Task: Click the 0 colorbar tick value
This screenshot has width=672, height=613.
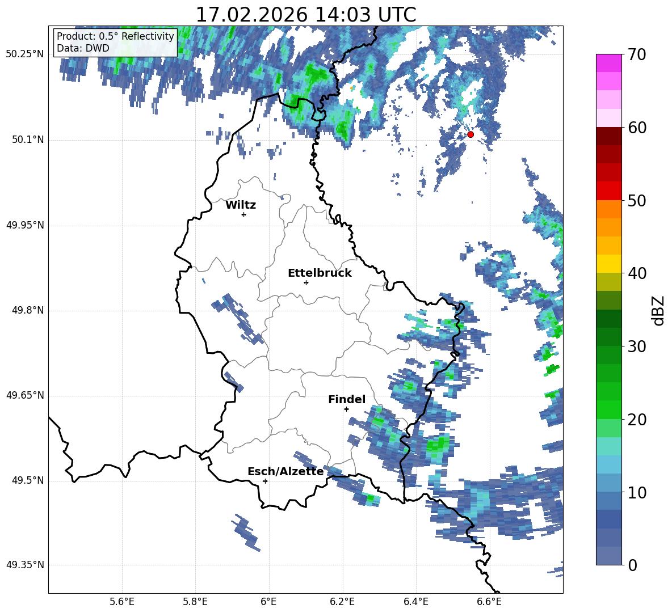Action: pyautogui.click(x=633, y=565)
